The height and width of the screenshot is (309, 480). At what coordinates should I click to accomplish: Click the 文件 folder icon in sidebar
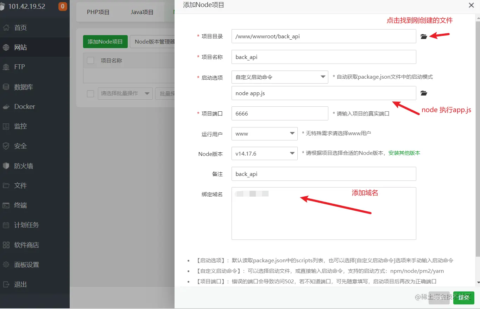(x=6, y=185)
